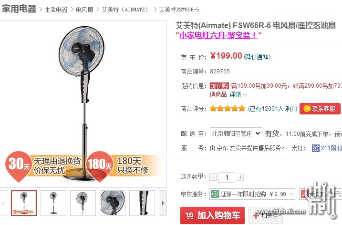Select the first fan thumbnail

click(x=24, y=203)
